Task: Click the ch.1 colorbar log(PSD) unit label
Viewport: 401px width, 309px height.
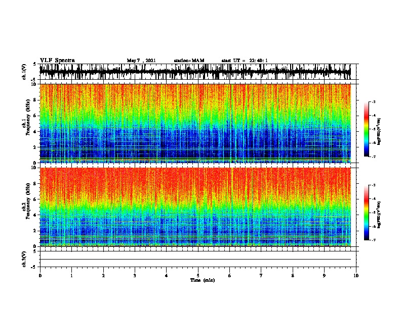Action: (379, 131)
